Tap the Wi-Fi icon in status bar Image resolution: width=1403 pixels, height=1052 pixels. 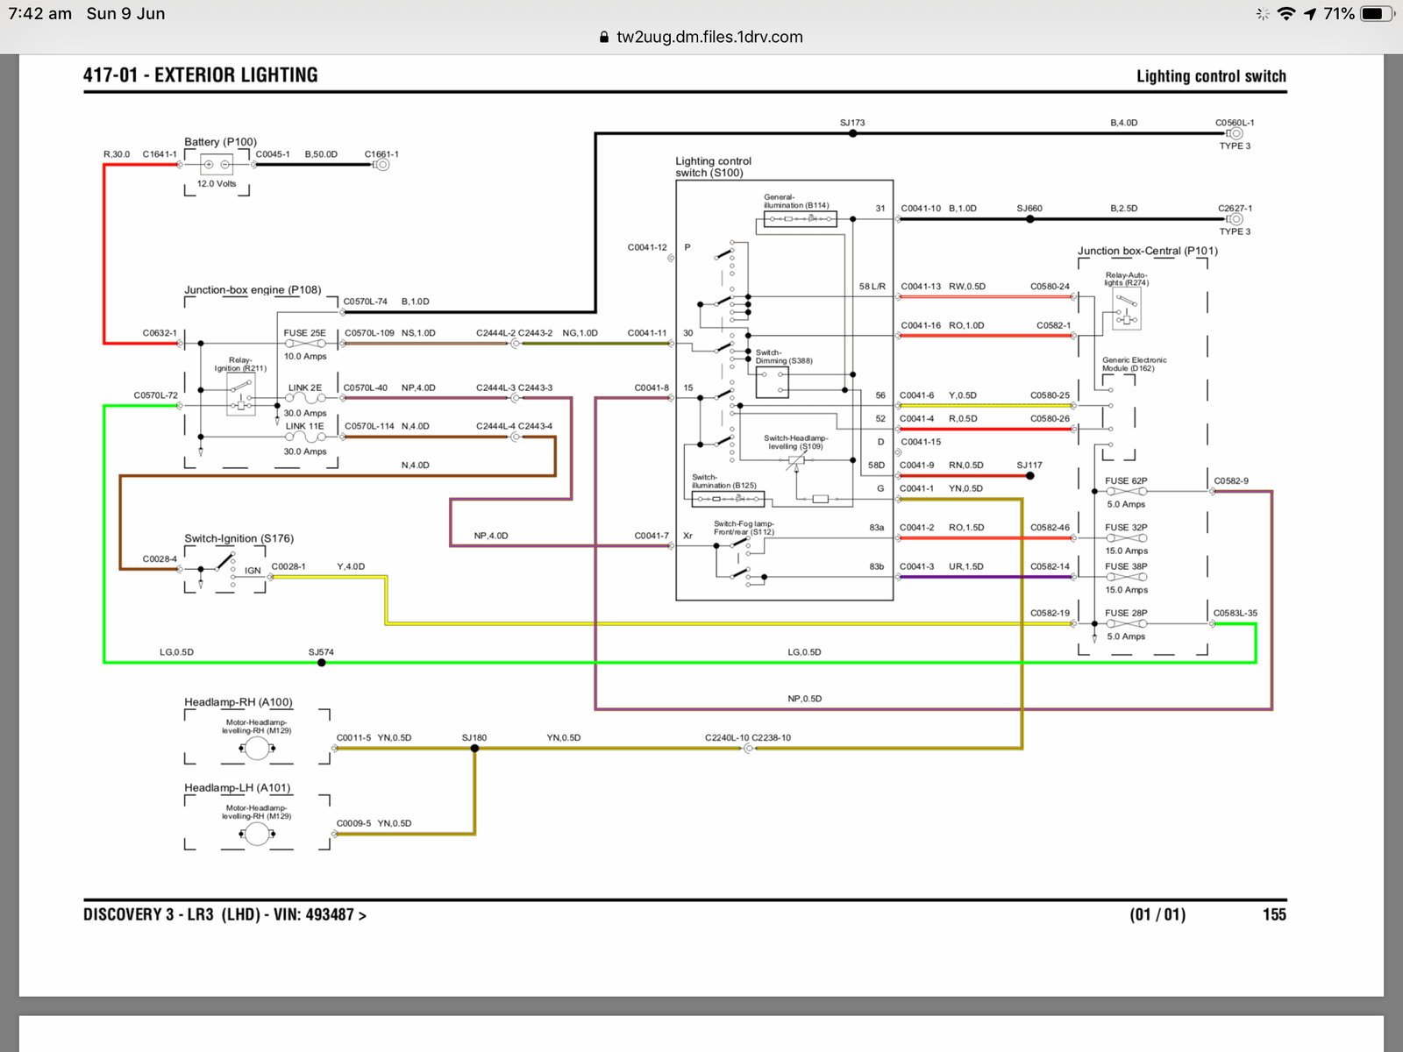point(1286,13)
